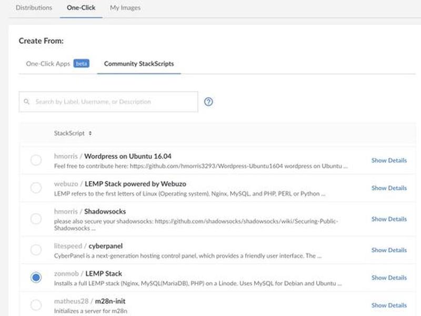Viewport: 421px width, 316px height.
Task: Click the 'm28n-init' script title
Action: click(x=110, y=301)
